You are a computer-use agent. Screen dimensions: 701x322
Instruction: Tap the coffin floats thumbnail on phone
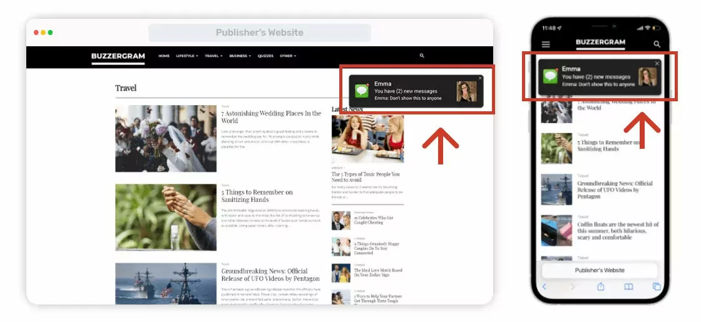pyautogui.click(x=556, y=231)
